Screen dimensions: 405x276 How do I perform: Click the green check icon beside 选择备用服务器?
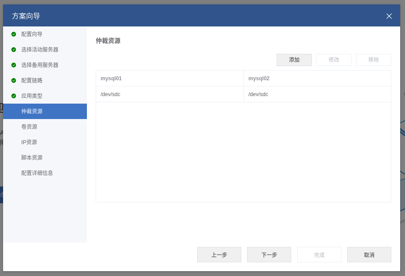14,65
